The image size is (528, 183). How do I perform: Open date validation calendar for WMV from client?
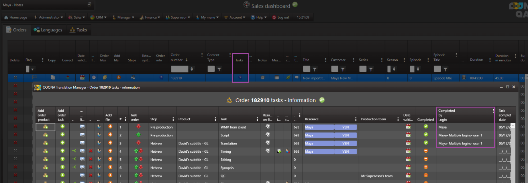point(408,127)
